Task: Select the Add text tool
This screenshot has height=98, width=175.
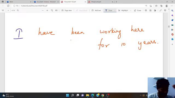Action: point(96,10)
